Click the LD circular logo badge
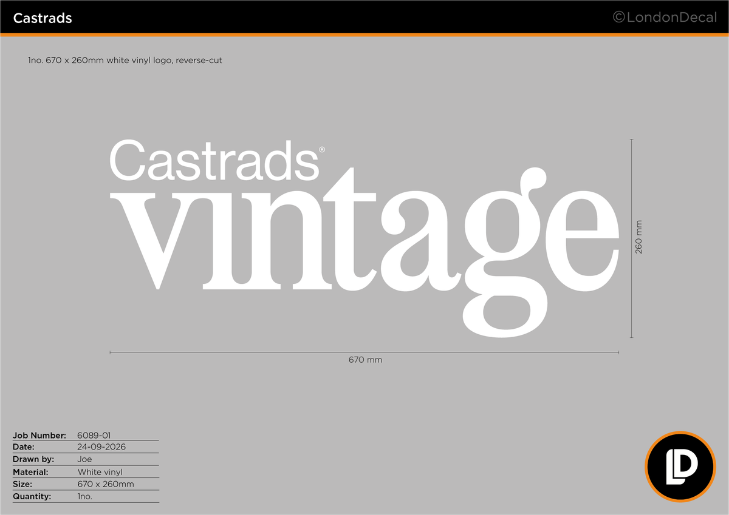Image resolution: width=729 pixels, height=515 pixels. coord(680,466)
